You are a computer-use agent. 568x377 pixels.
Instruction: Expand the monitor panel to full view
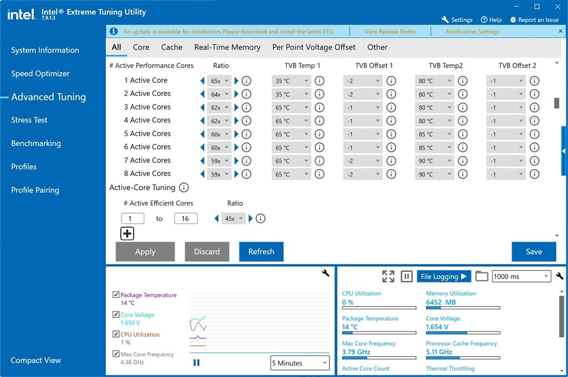388,276
